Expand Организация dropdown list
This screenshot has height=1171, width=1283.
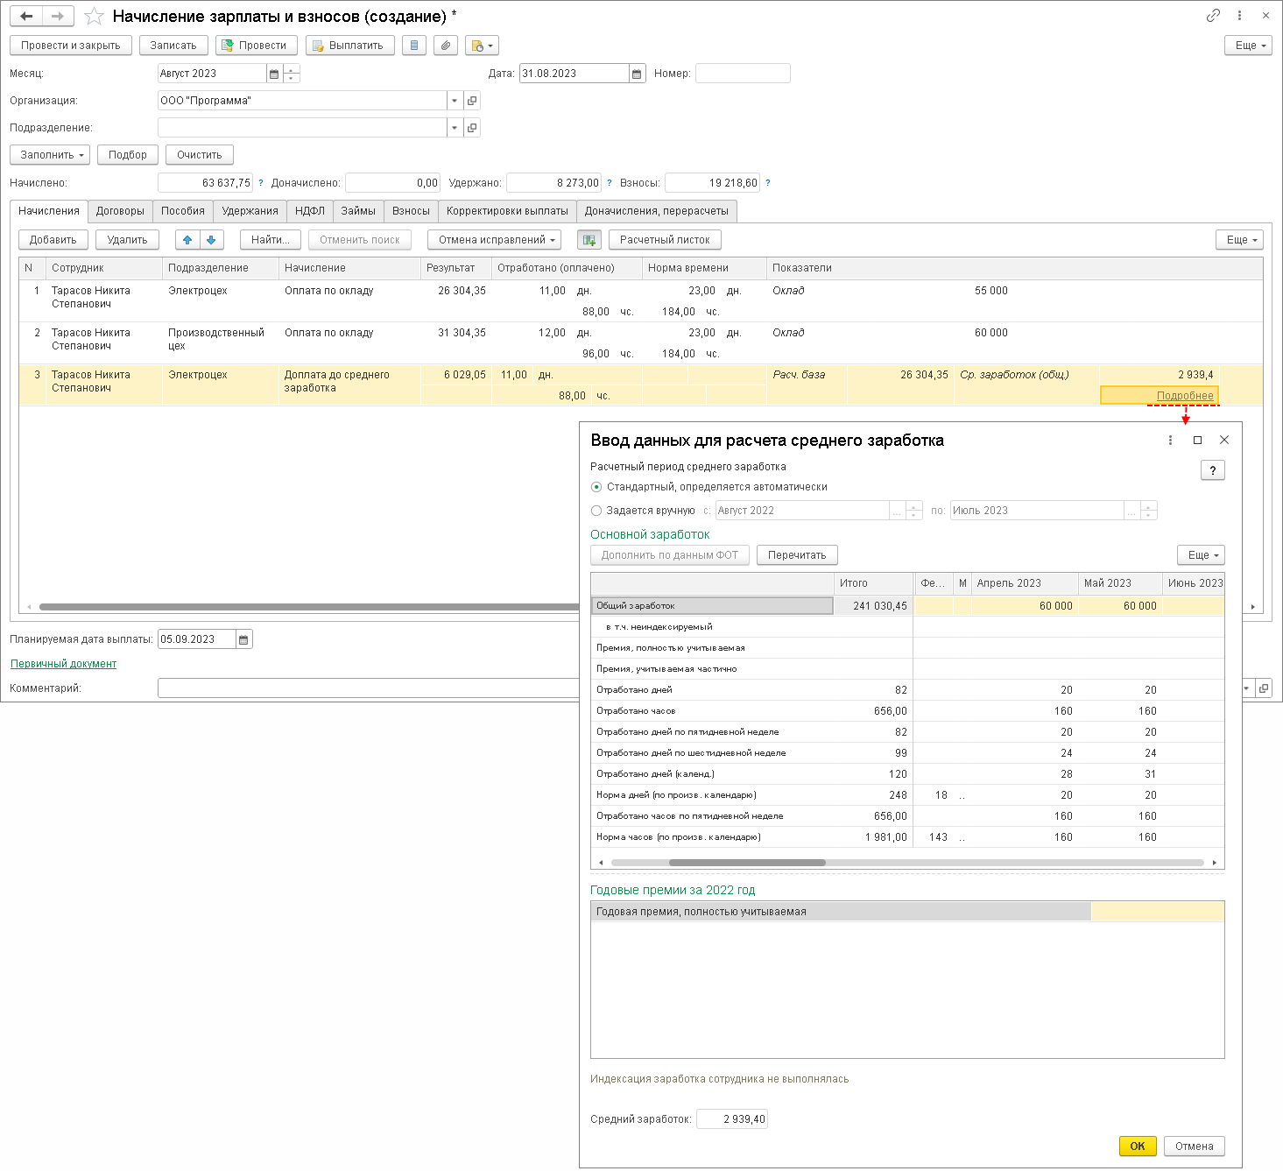(455, 101)
